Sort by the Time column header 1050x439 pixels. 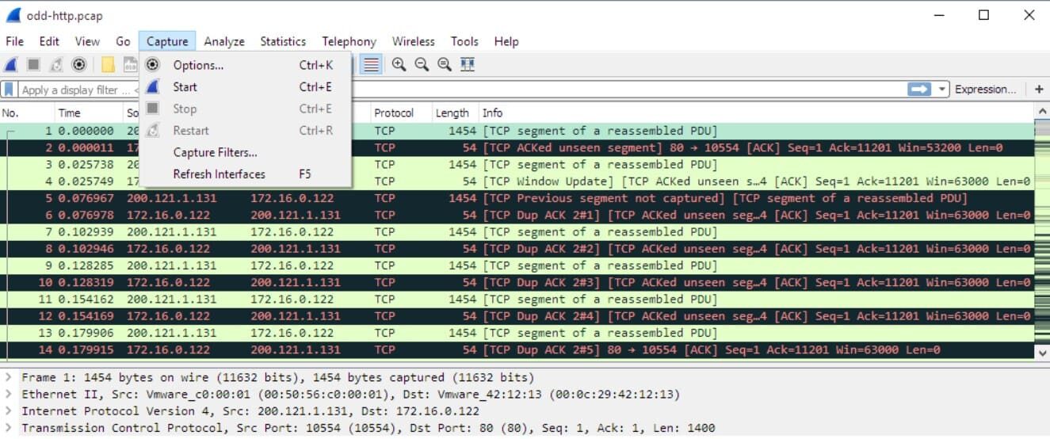(87, 113)
